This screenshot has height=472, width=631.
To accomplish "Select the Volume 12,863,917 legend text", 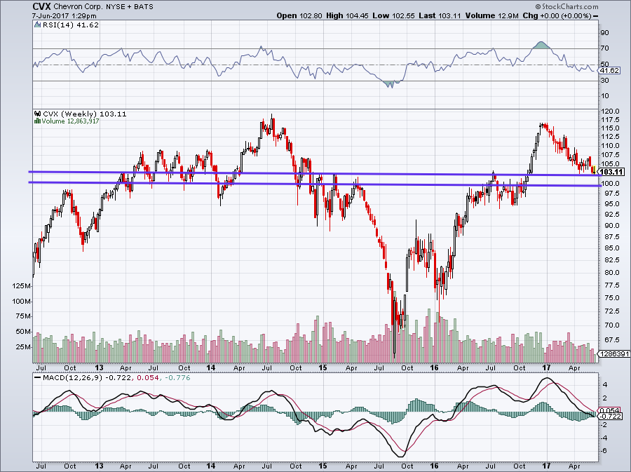I will (70, 121).
